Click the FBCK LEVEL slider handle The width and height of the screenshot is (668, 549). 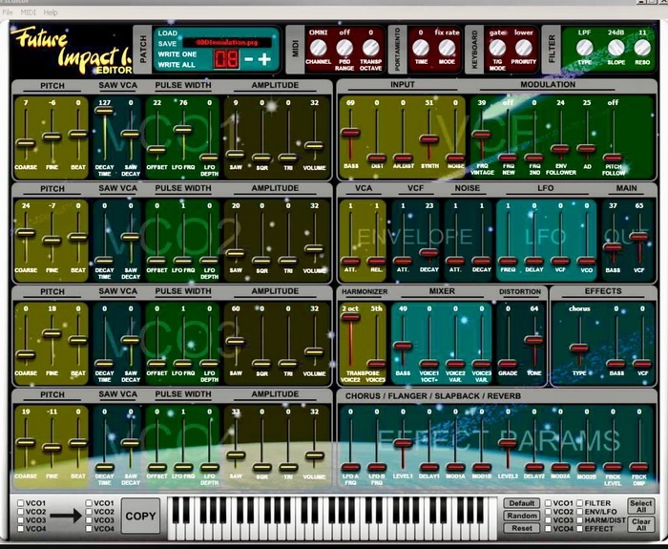(x=613, y=467)
